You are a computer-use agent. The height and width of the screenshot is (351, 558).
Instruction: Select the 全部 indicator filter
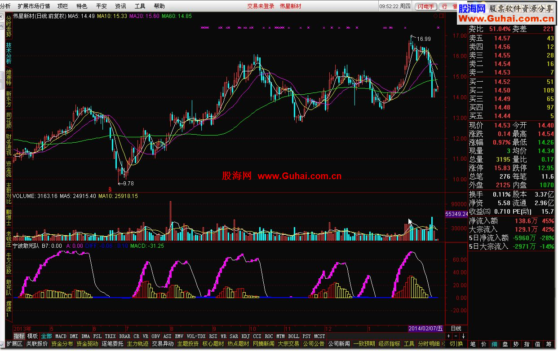tap(47, 336)
